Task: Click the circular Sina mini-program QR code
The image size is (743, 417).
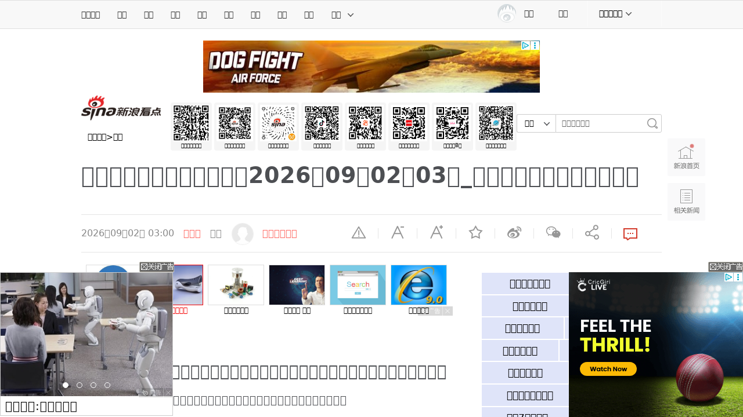Action: 279,123
